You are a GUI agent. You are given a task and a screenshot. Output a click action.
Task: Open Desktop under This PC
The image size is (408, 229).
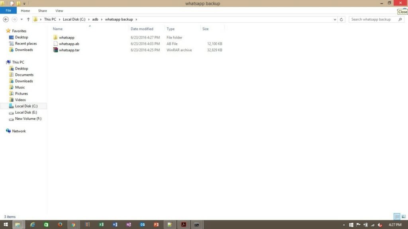[x=22, y=68]
